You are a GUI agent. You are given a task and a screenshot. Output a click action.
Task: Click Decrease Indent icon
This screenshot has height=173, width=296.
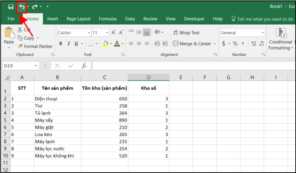click(157, 44)
